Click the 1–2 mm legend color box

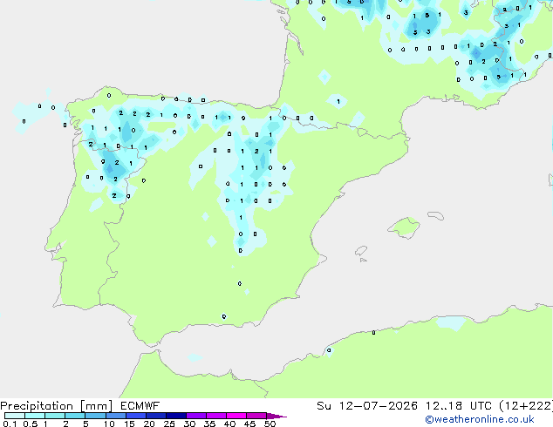pyautogui.click(x=55, y=416)
